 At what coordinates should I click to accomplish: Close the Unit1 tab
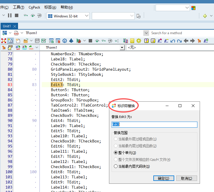click(x=15, y=26)
